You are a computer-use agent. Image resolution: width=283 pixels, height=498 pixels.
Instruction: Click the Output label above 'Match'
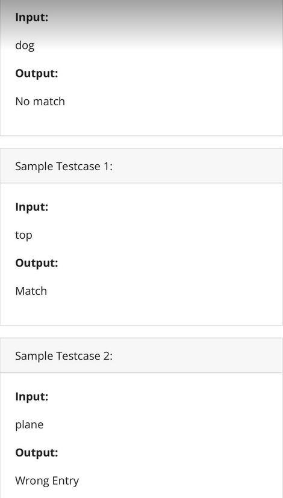pyautogui.click(x=37, y=263)
